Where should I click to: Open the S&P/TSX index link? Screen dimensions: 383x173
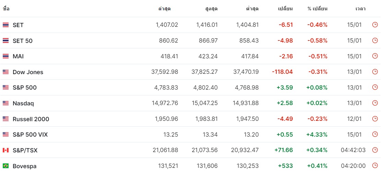25,150
